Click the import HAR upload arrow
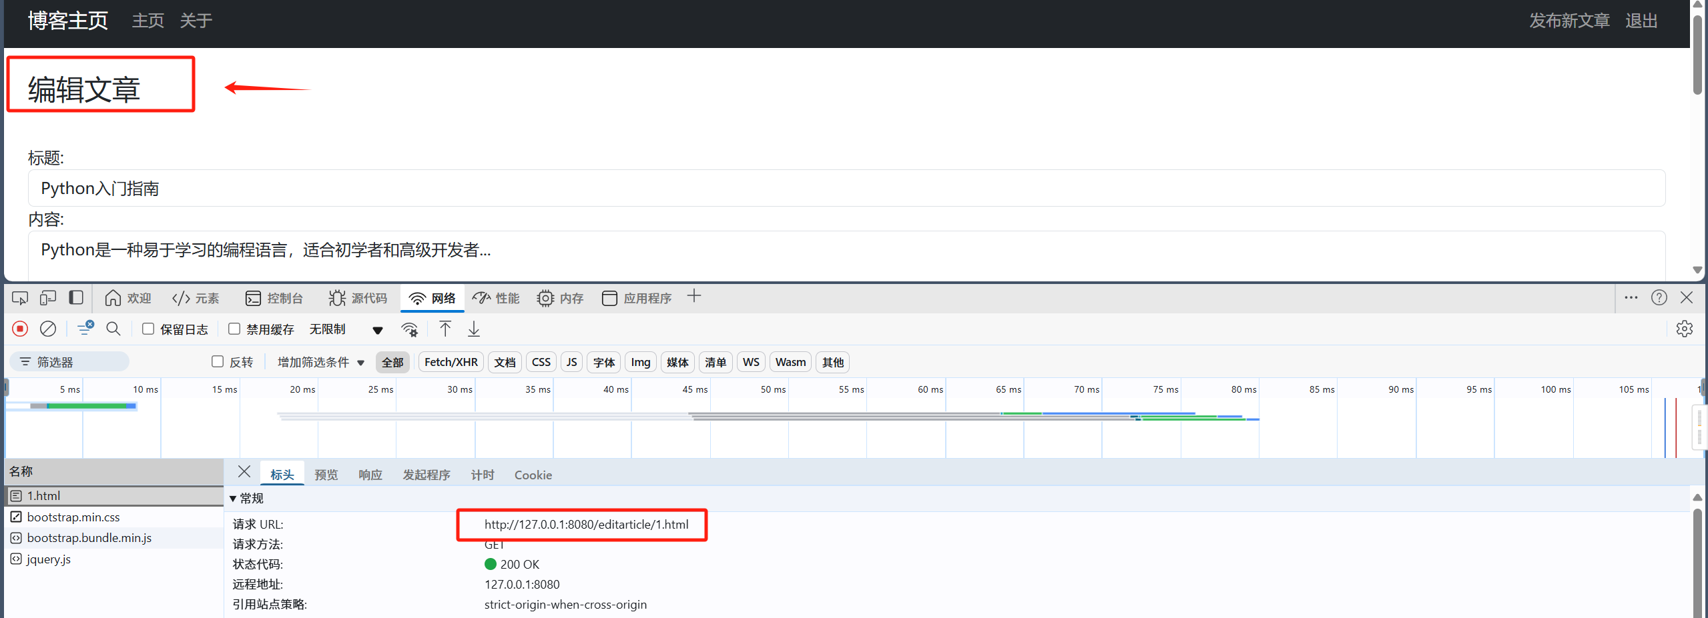Screen dimensions: 1708x618 [x=445, y=329]
